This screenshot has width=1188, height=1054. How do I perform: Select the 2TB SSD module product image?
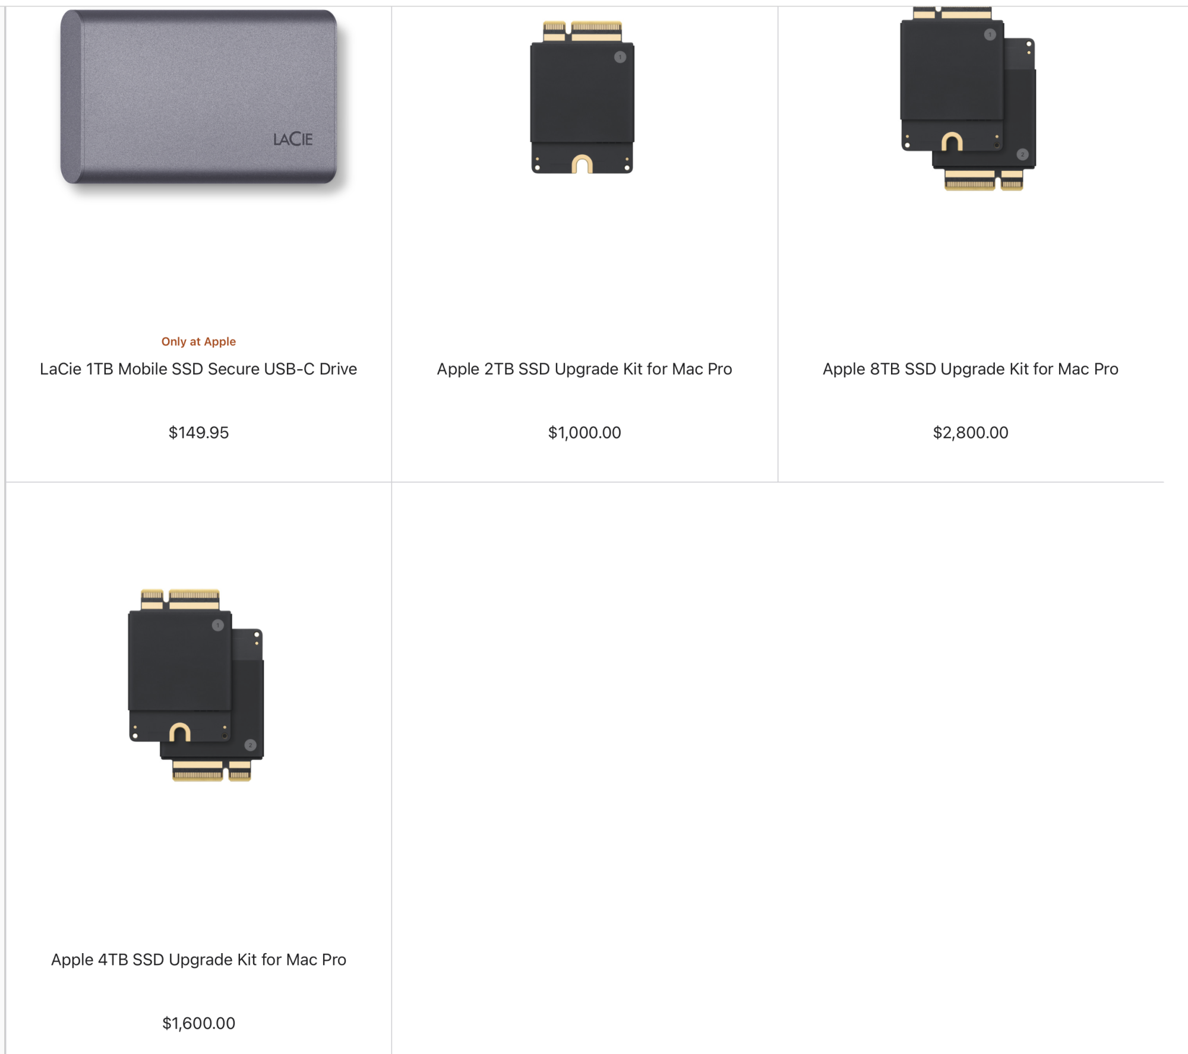click(x=582, y=97)
